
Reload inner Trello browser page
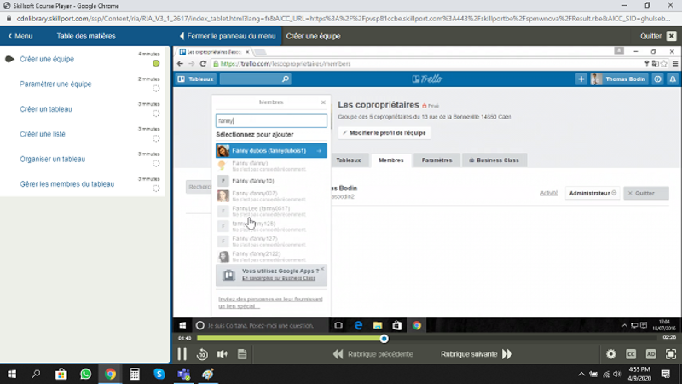(203, 63)
